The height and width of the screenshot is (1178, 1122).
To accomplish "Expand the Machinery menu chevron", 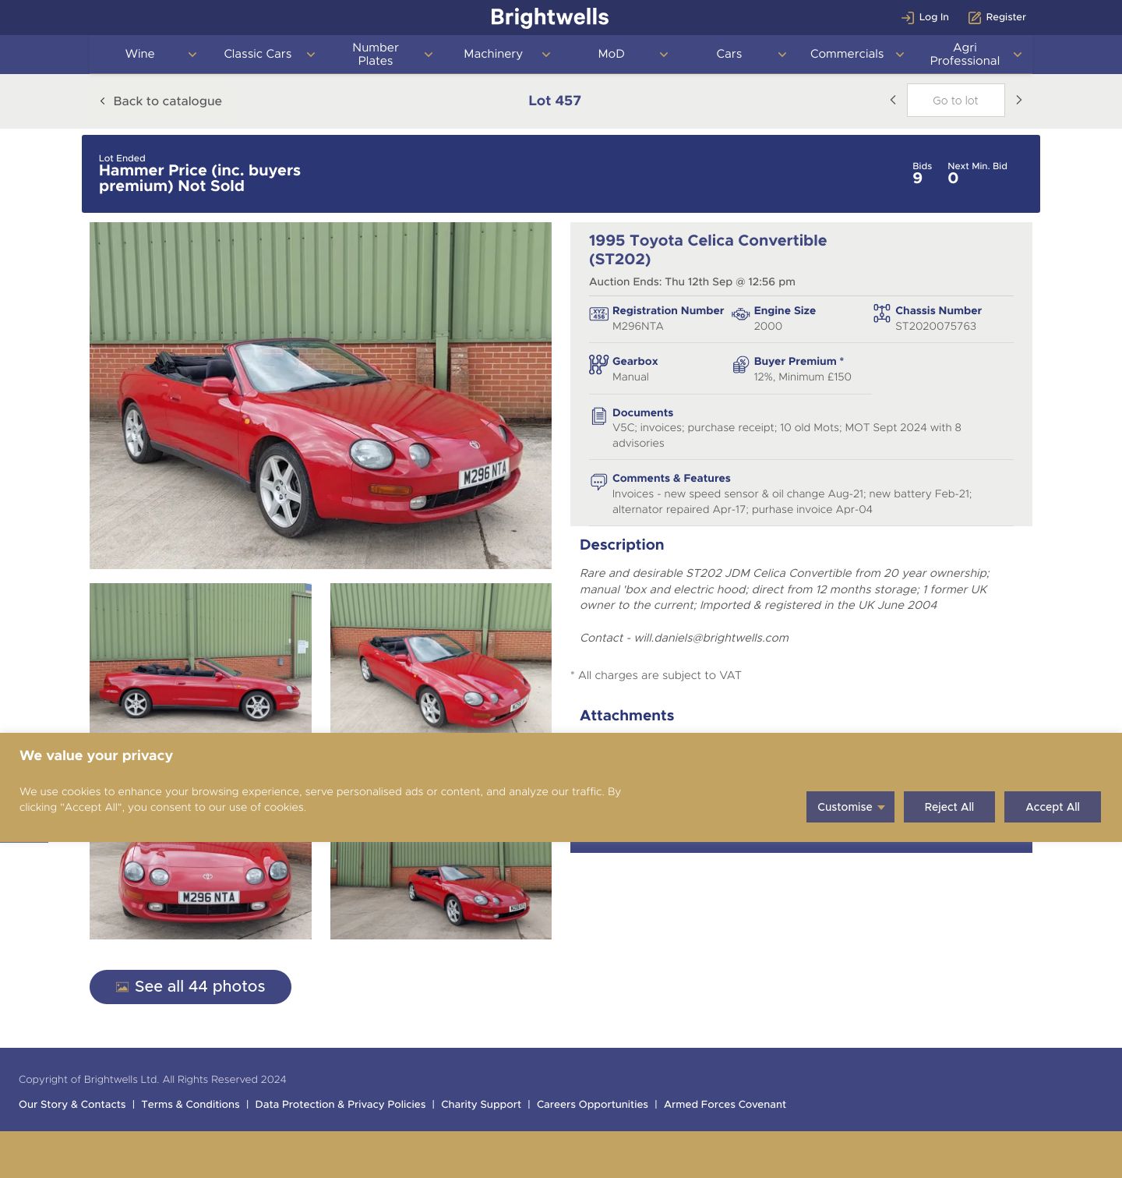I will 545,55.
